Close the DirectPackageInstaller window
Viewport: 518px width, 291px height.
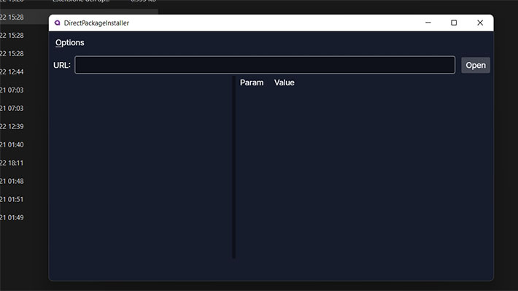tap(480, 23)
